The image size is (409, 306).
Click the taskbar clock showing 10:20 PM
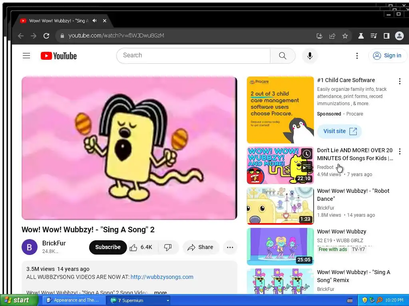(x=394, y=300)
